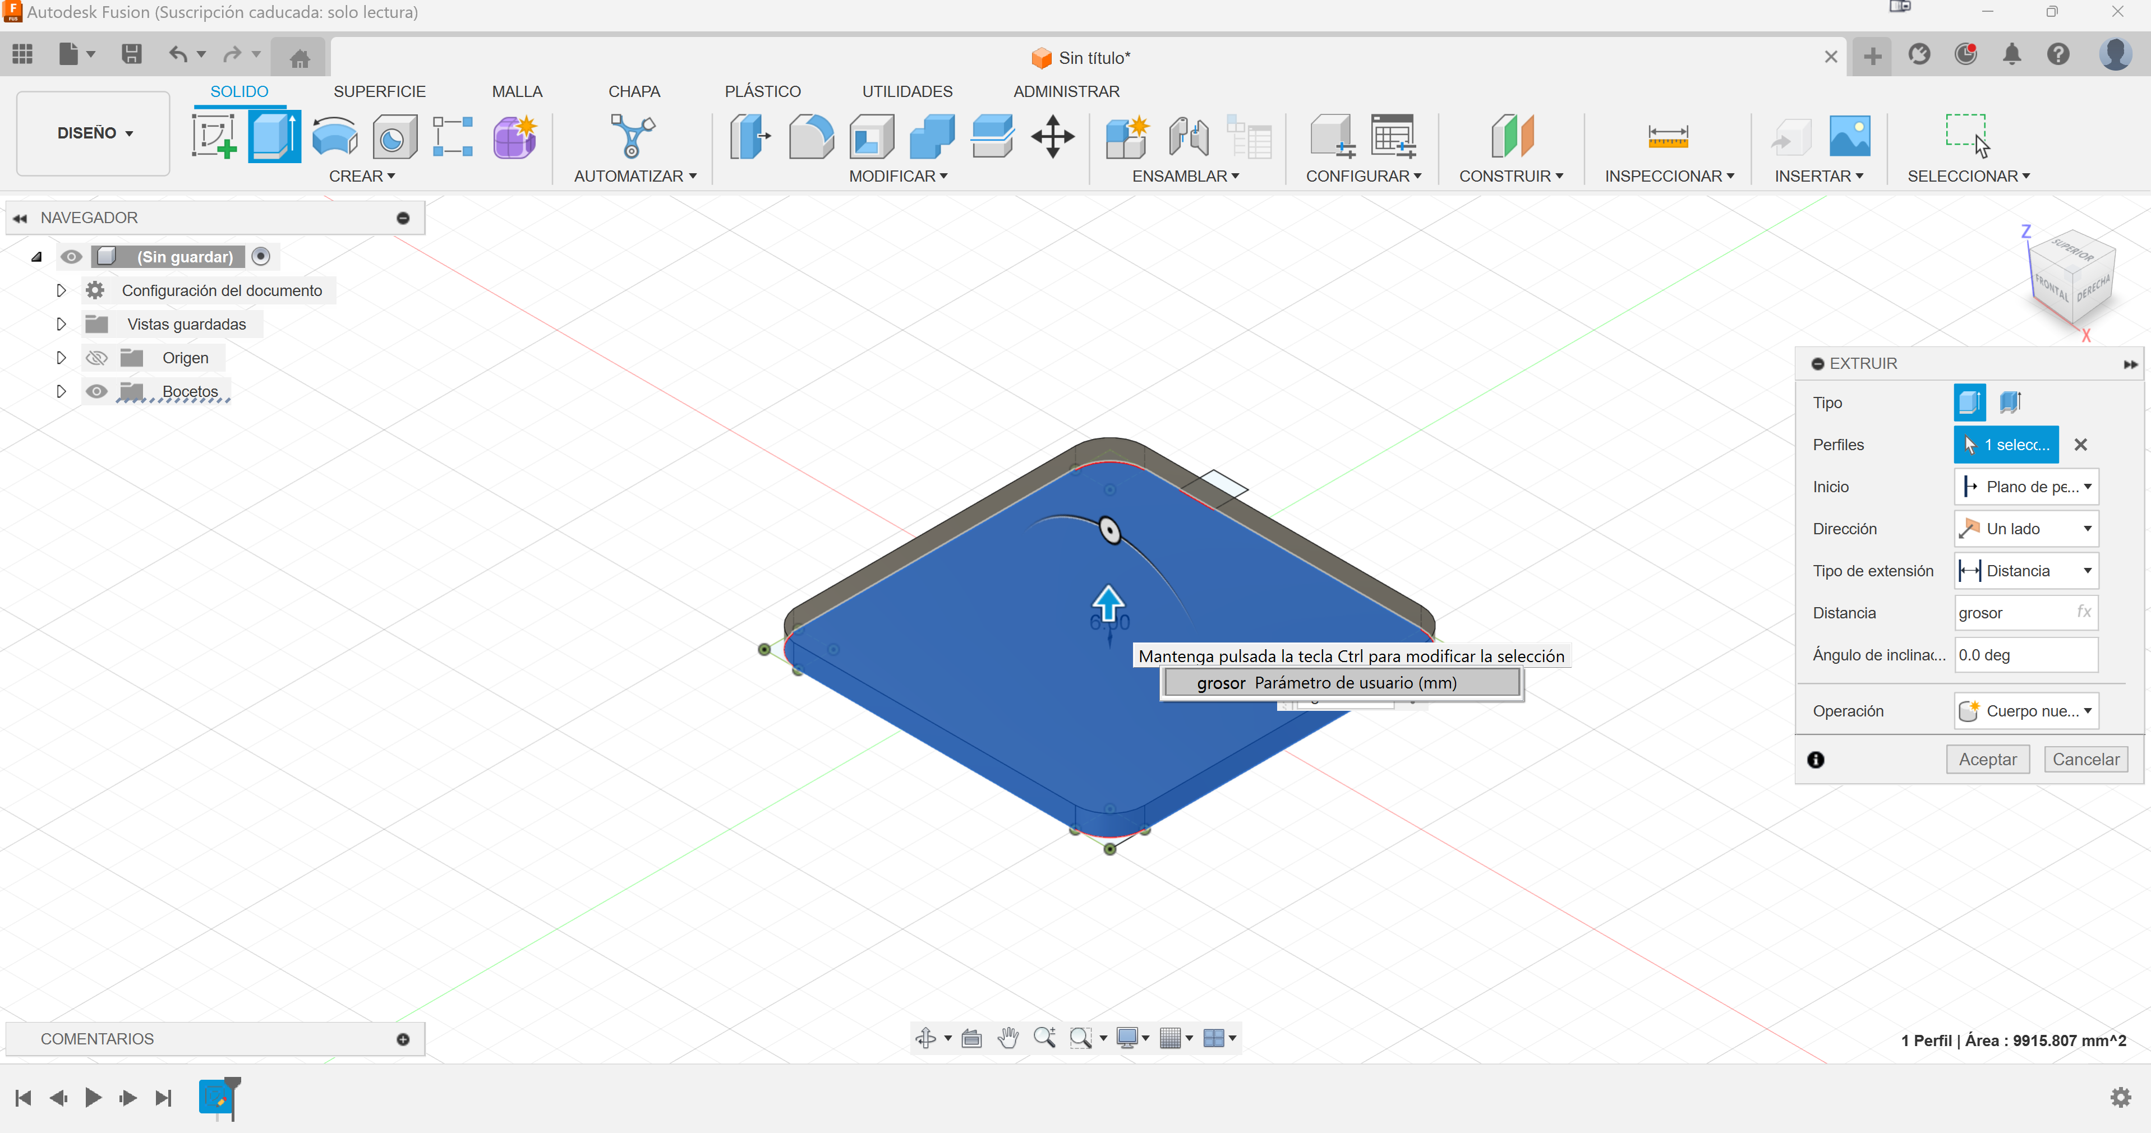Open the Automate tool icon

(x=633, y=136)
